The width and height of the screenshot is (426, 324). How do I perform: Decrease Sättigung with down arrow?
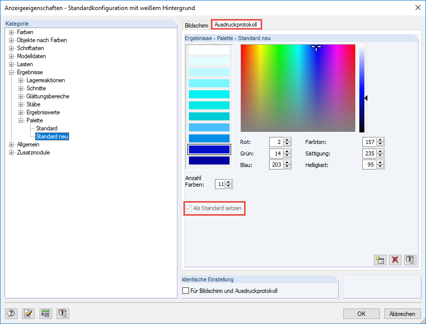click(380, 156)
